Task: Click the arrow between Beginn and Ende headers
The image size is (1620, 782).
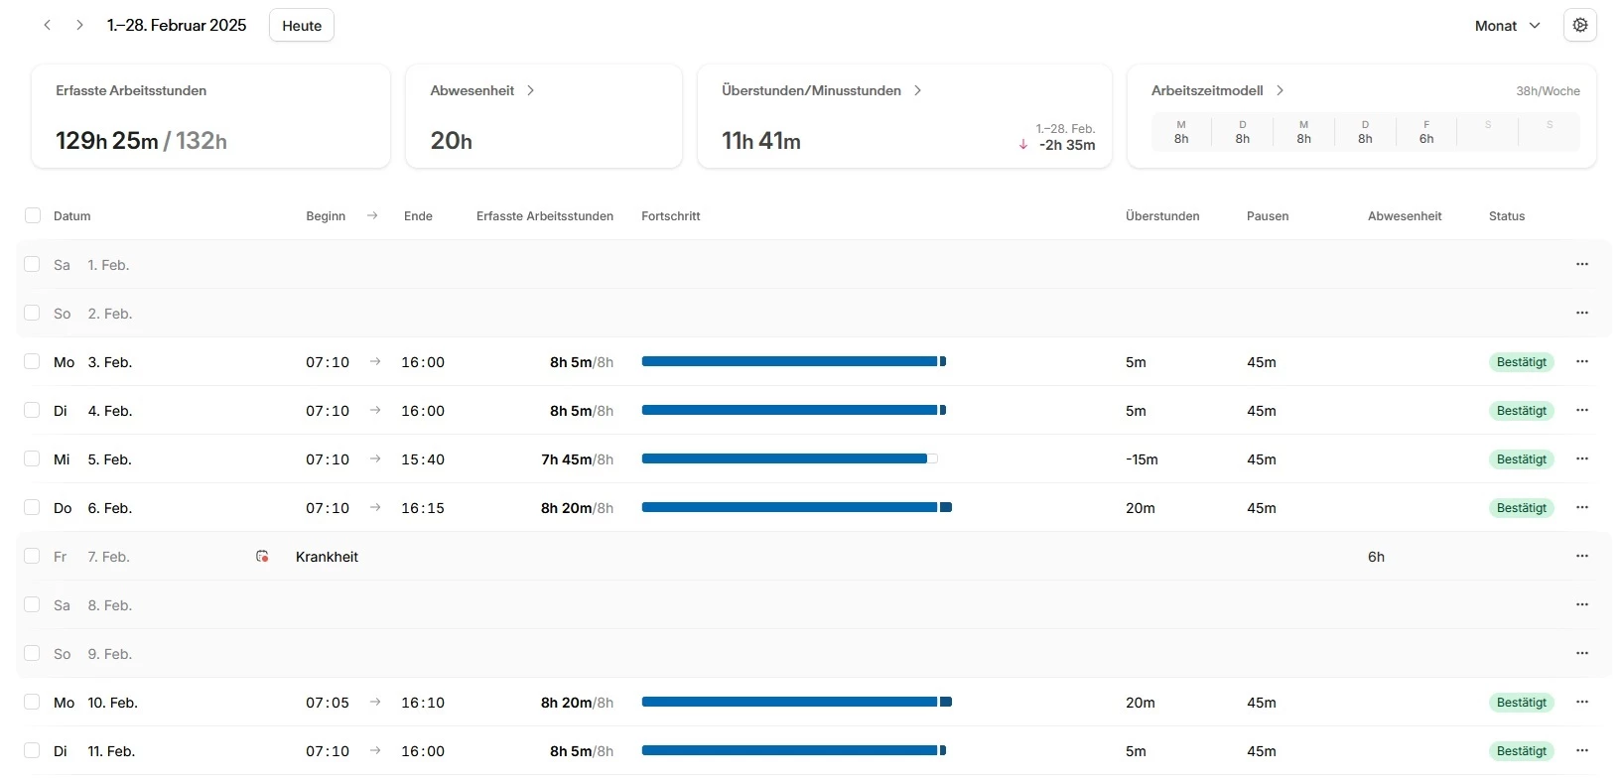Action: [x=372, y=215]
